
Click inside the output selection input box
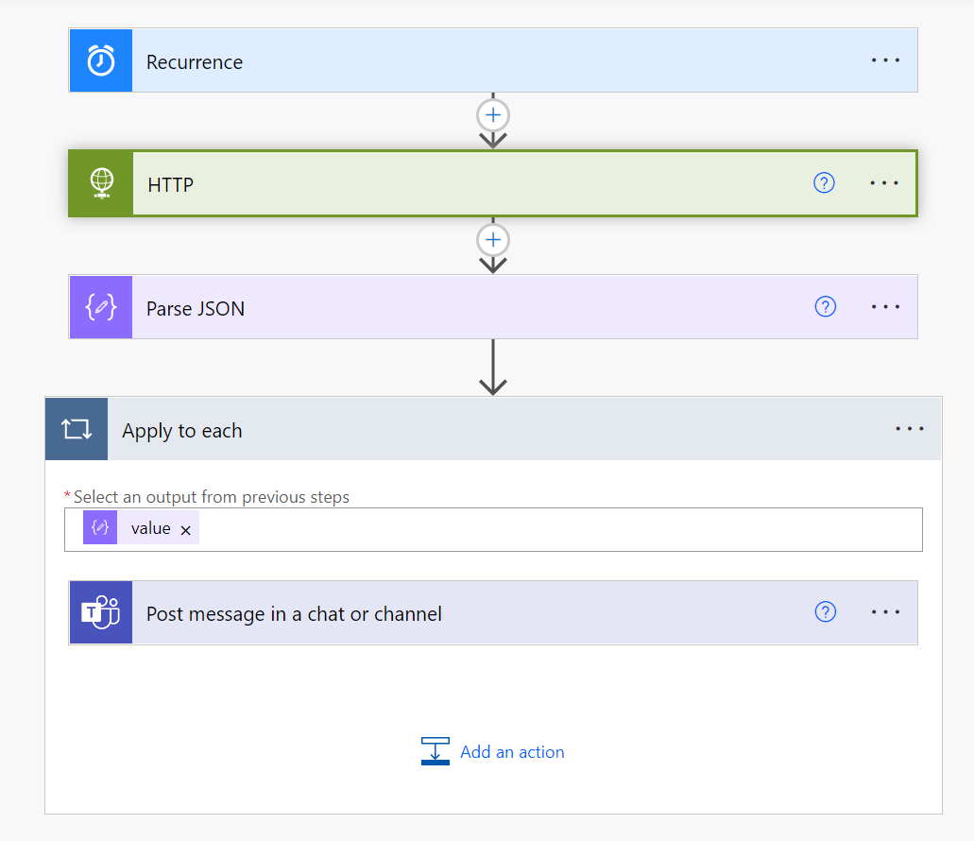567,528
